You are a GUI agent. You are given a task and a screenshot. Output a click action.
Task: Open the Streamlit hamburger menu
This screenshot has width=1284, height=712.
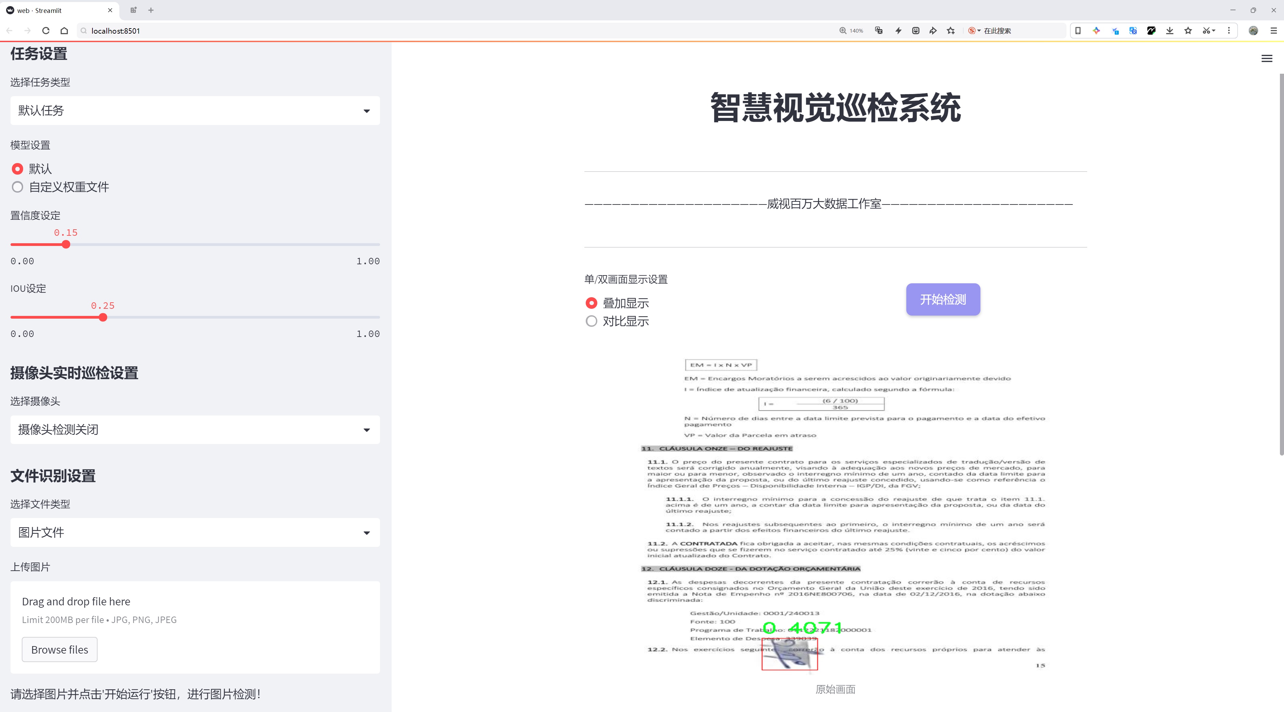pos(1267,59)
